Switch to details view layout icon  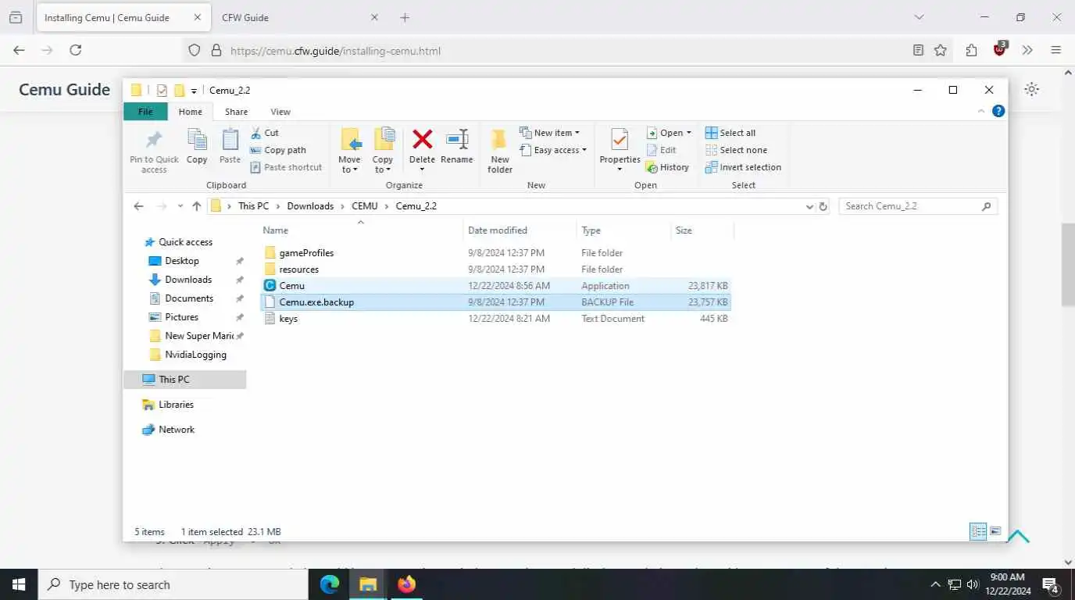(x=978, y=531)
